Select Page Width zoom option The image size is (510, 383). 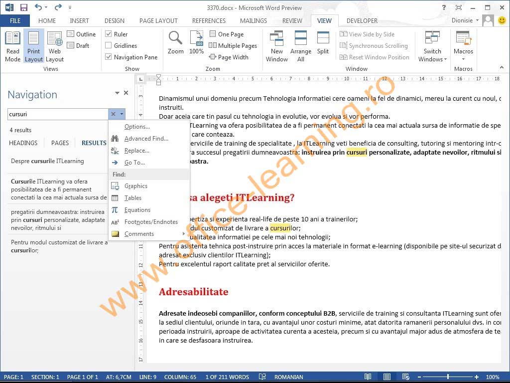[x=229, y=57]
